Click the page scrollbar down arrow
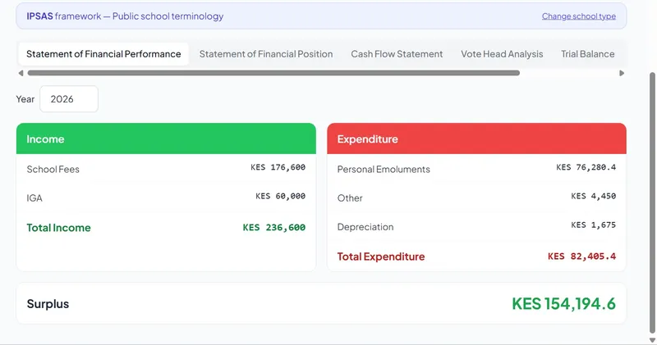This screenshot has height=345, width=657. coord(652,340)
